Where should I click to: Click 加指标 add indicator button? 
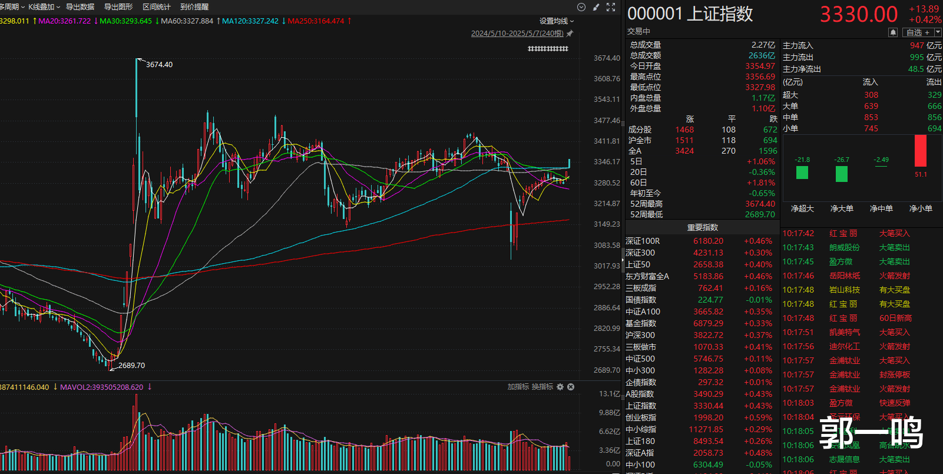(518, 387)
